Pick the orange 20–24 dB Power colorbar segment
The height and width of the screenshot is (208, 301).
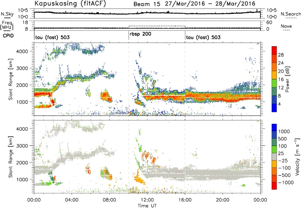(274, 67)
